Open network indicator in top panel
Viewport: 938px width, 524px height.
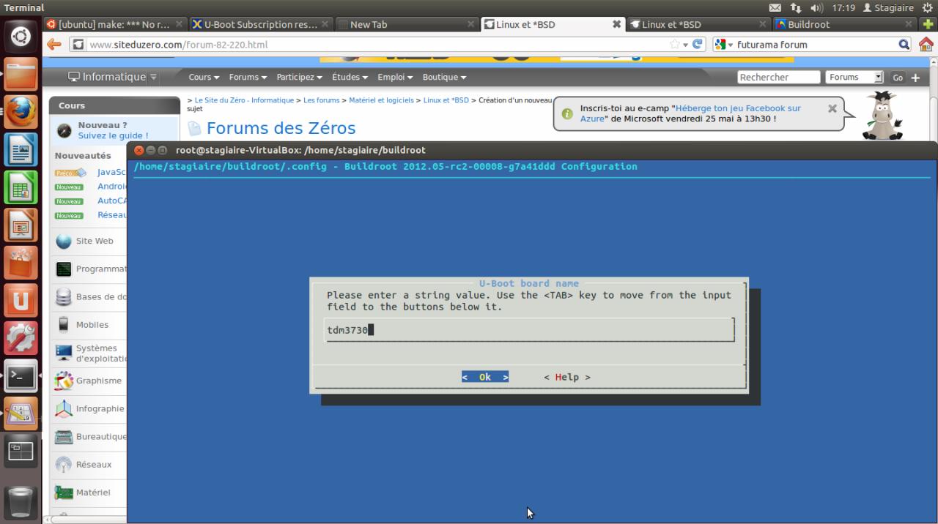795,7
